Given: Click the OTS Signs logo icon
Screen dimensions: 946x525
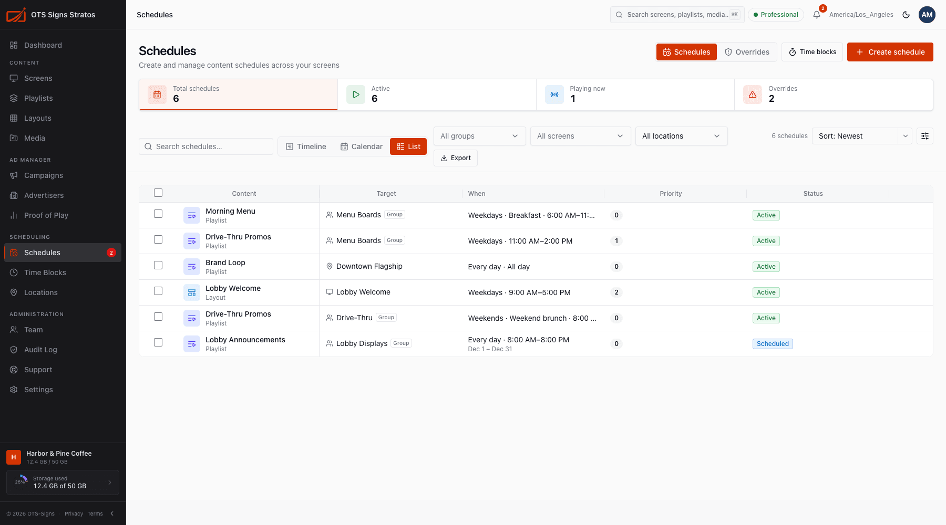Looking at the screenshot, I should 16,15.
